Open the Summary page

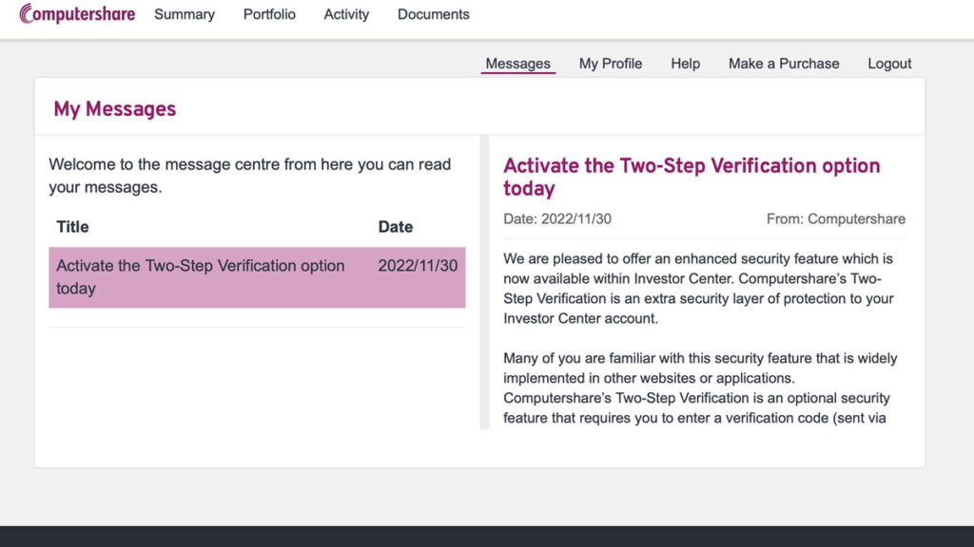(x=185, y=14)
